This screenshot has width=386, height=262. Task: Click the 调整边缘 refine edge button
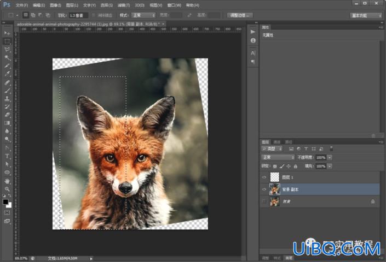240,15
